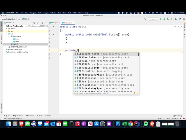
Task: Toggle the 1: Project side tool window
Action: [1, 27]
